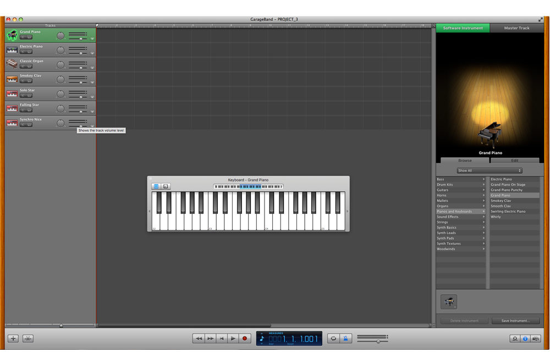Image resolution: width=550 pixels, height=363 pixels.
Task: Select the Grand Piano track icon
Action: tap(12, 35)
